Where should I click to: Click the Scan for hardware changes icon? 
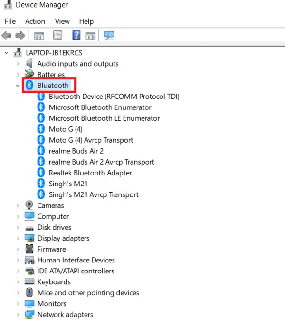tap(109, 36)
